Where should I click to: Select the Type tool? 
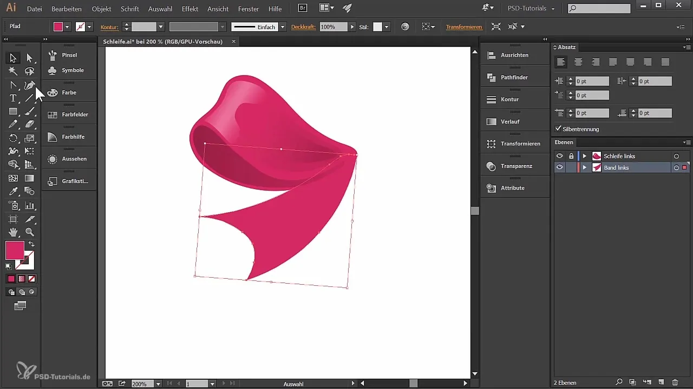tap(13, 98)
